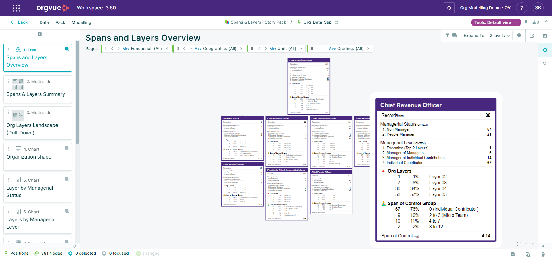Select the Chief Financial Officer node card
552x259 pixels.
(287, 141)
